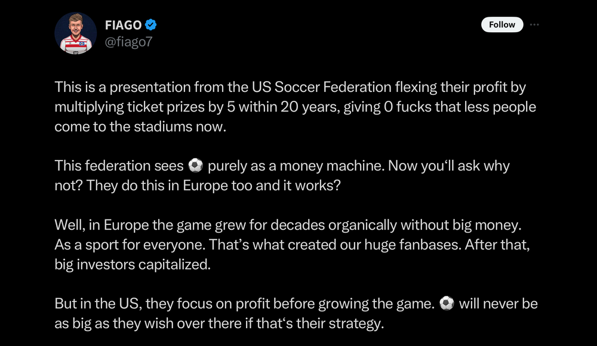Click the text "multiplying ticket prizes by 5"
This screenshot has width=597, height=346.
147,107
